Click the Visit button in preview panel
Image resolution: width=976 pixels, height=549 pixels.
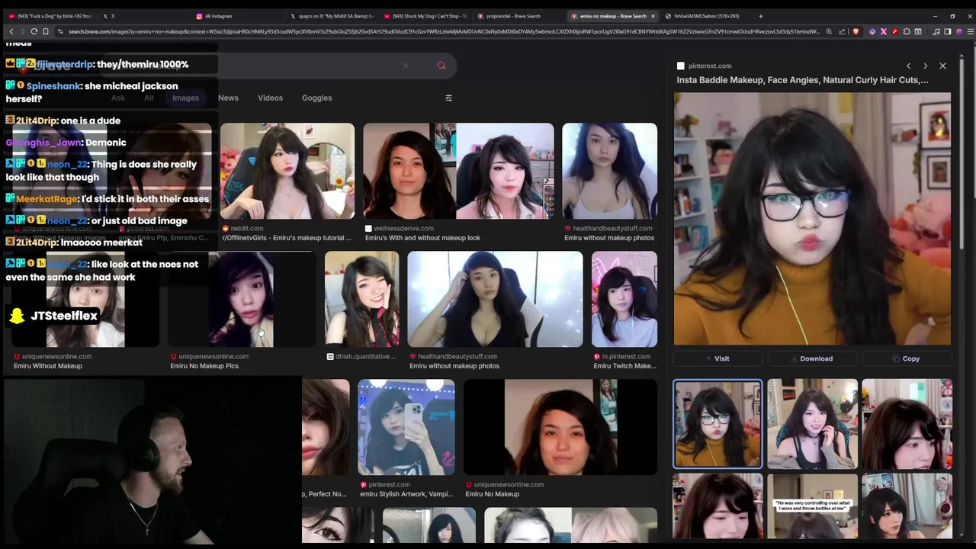(717, 358)
